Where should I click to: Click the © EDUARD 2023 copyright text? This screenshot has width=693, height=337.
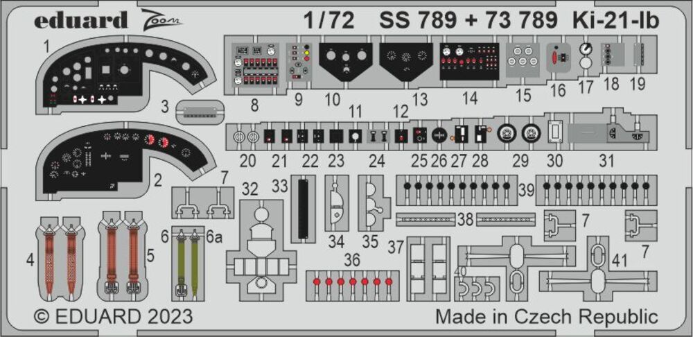pyautogui.click(x=114, y=317)
